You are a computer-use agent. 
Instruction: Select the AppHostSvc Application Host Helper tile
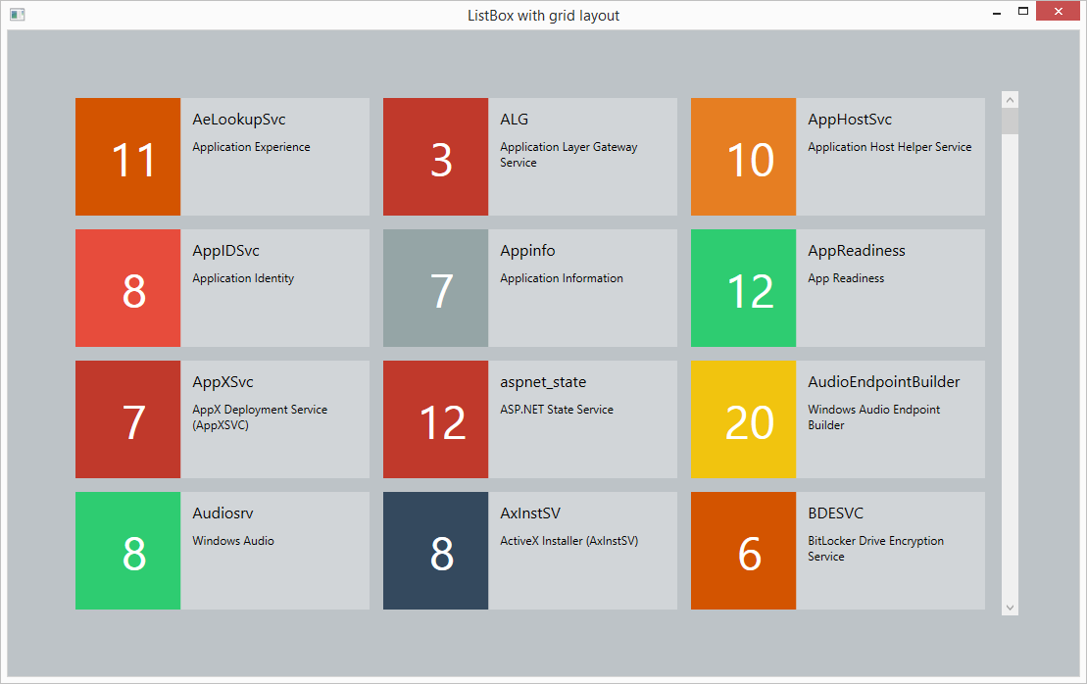tap(890, 157)
